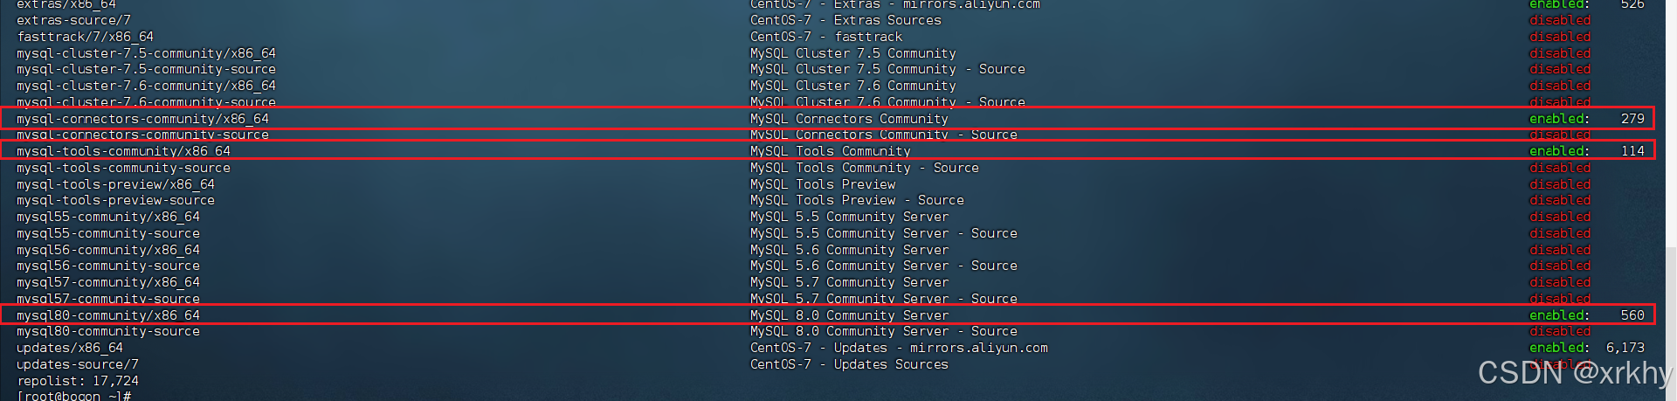This screenshot has height=401, width=1677.
Task: Select 'MySQL 8.0 Community Server - Source' name
Action: click(x=884, y=331)
